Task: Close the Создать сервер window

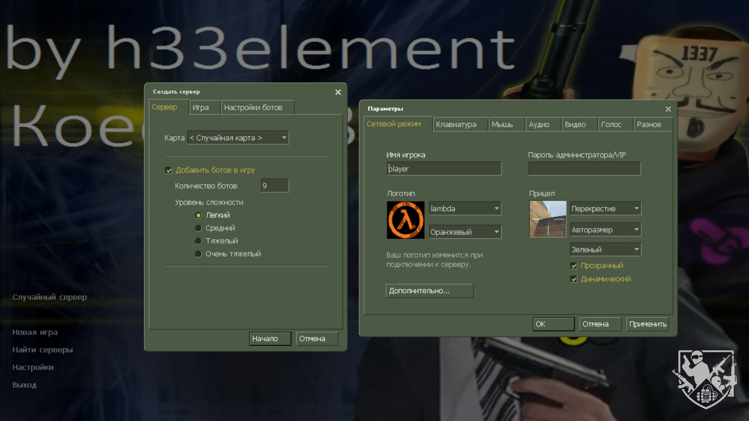Action: pos(338,92)
